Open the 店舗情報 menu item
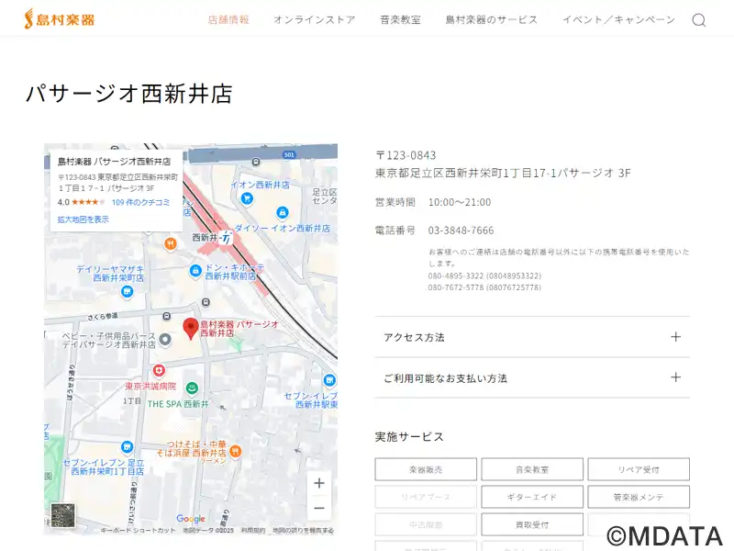 228,19
